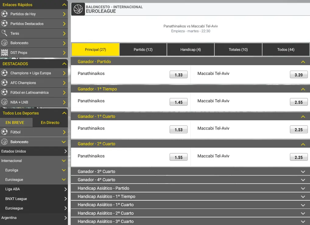Screen dimensions: 310x225
Task: Collapse the Ganador - 2º Cuarto market
Action: tap(303, 144)
